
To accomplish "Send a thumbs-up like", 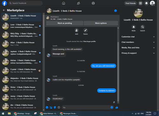I will 117,107.
